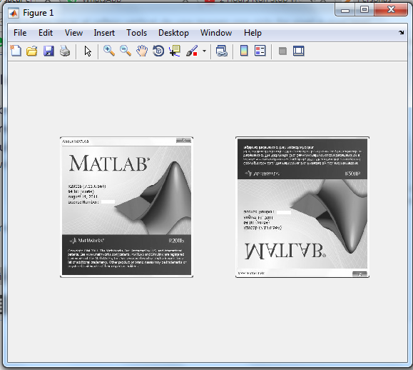Maximize the Figure 1 window
Screen dimensions: 413x370
tap(364, 10)
